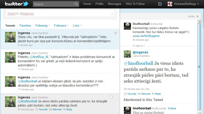This screenshot has width=204, height=114.
Task: Click '11 minutes ago' timestamp
Action: click(26, 69)
